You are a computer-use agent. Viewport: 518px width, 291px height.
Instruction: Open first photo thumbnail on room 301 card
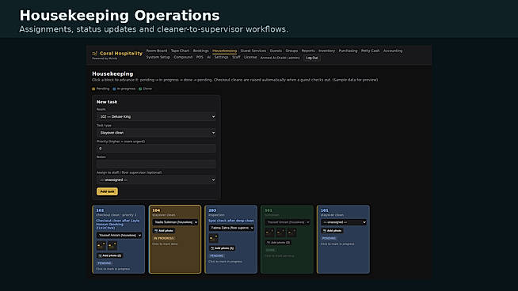click(269, 232)
